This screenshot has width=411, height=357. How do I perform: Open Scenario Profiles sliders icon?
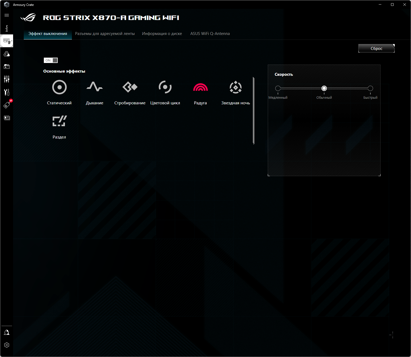7,79
